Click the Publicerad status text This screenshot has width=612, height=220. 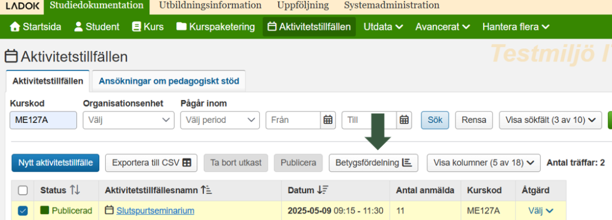coord(72,210)
